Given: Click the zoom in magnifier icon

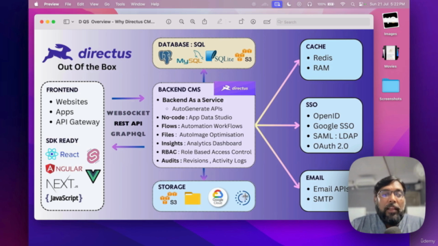Looking at the screenshot, I should [x=193, y=22].
